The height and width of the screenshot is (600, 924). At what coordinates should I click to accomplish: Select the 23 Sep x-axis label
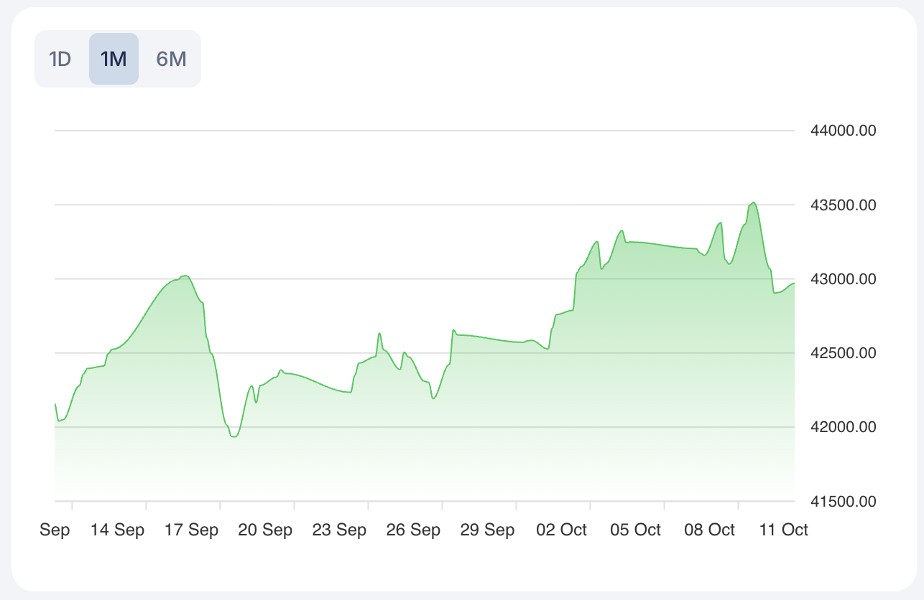[339, 530]
